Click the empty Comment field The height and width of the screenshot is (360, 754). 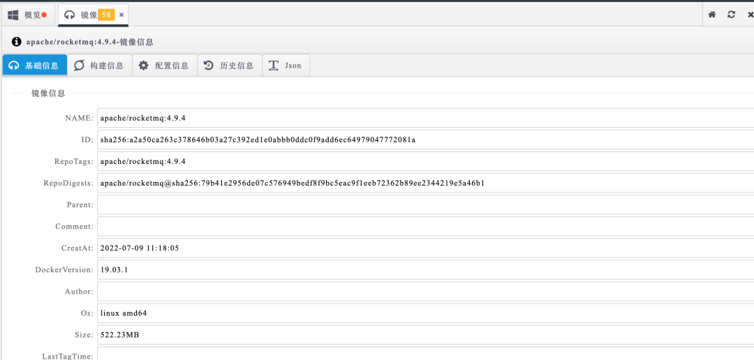pos(426,226)
